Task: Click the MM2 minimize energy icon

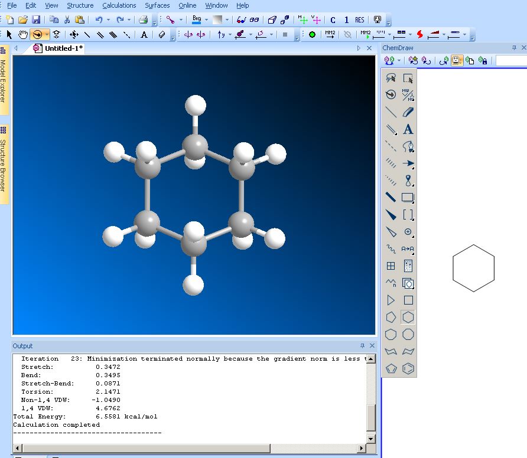Action: [x=330, y=35]
